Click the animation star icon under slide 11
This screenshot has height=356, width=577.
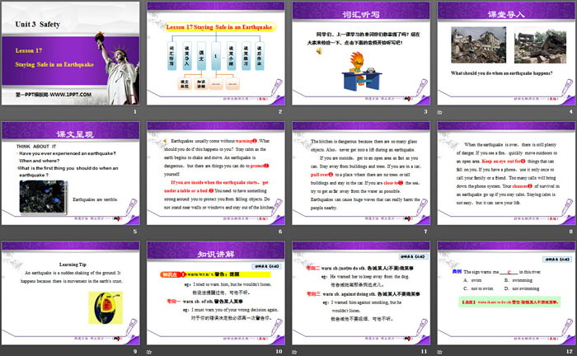click(x=294, y=352)
